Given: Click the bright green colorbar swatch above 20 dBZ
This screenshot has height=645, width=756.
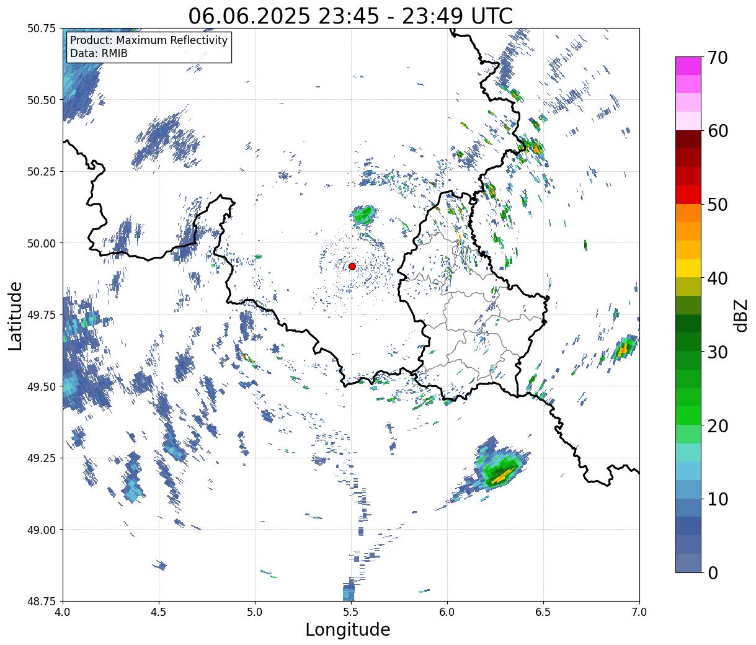Looking at the screenshot, I should coord(688,416).
